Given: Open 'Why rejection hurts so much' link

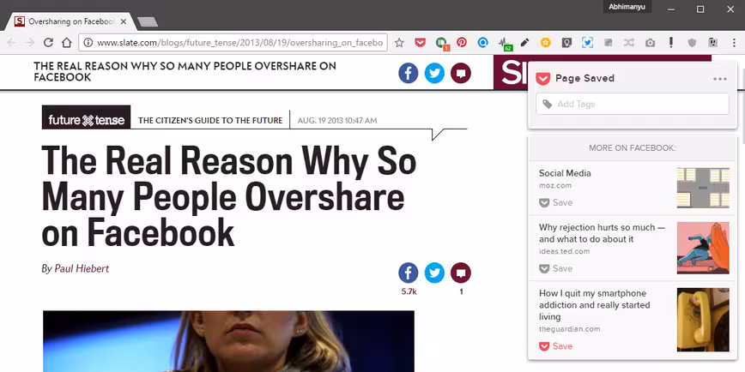Looking at the screenshot, I should [x=602, y=233].
